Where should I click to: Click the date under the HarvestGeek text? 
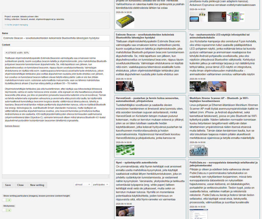[124, 142]
